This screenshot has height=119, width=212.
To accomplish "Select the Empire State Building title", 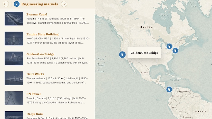I will tap(42, 34).
